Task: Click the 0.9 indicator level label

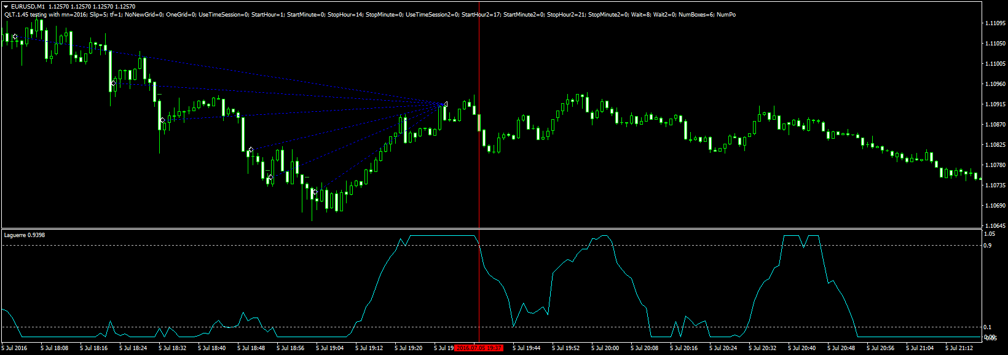Action: (988, 246)
